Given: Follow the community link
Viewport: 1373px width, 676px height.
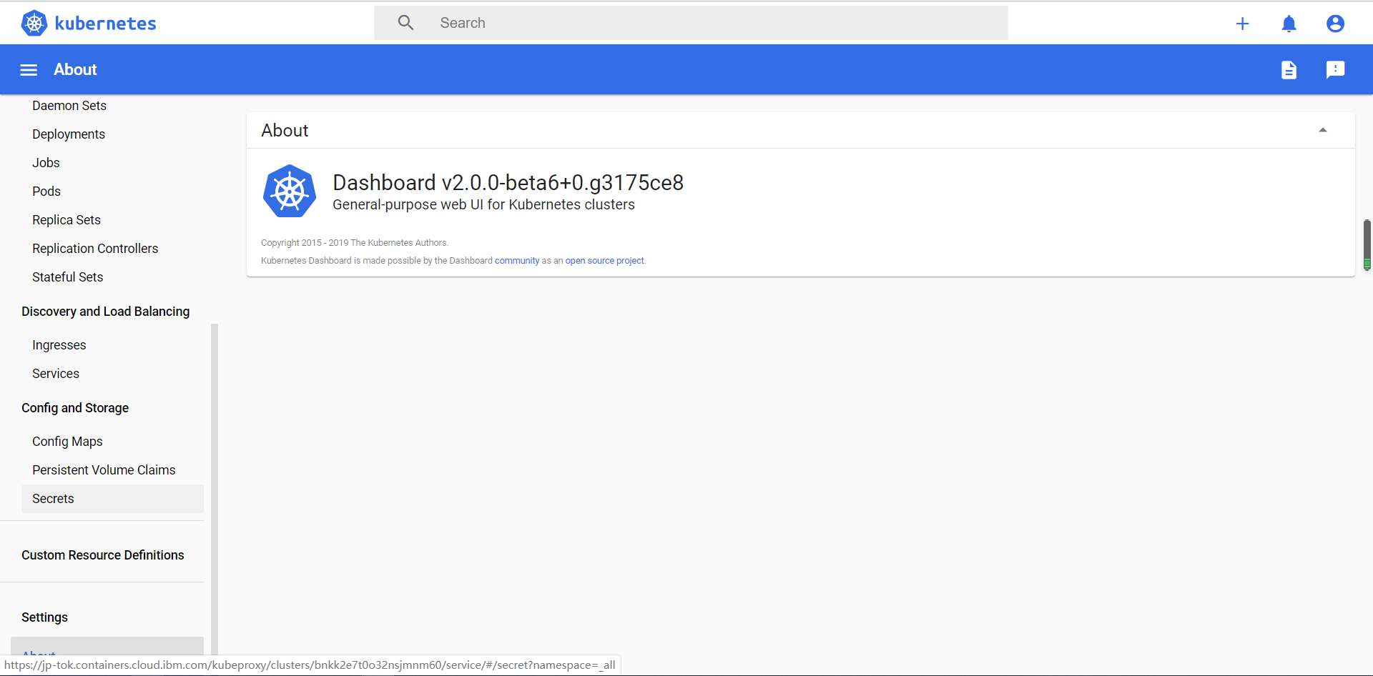Looking at the screenshot, I should pyautogui.click(x=517, y=261).
